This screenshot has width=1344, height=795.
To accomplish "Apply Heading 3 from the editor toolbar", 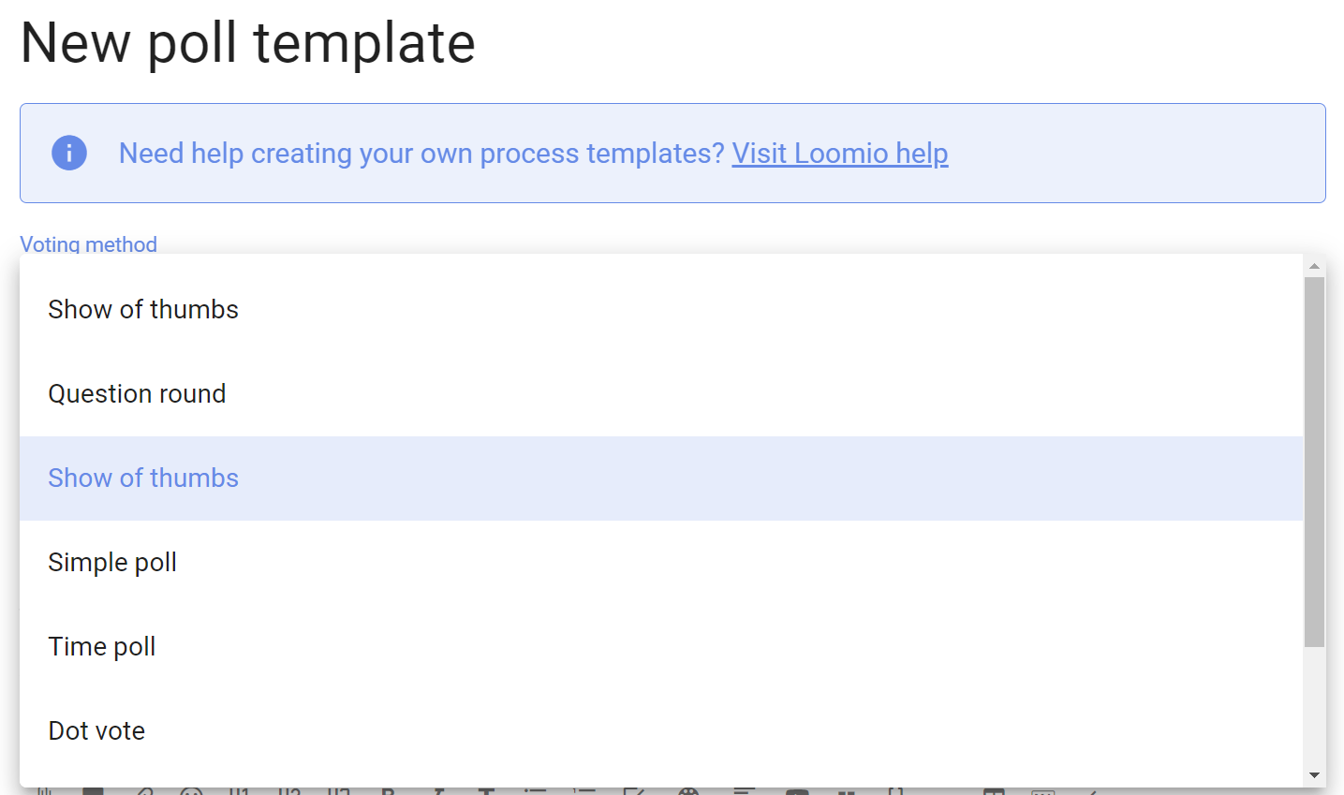I will pyautogui.click(x=339, y=791).
